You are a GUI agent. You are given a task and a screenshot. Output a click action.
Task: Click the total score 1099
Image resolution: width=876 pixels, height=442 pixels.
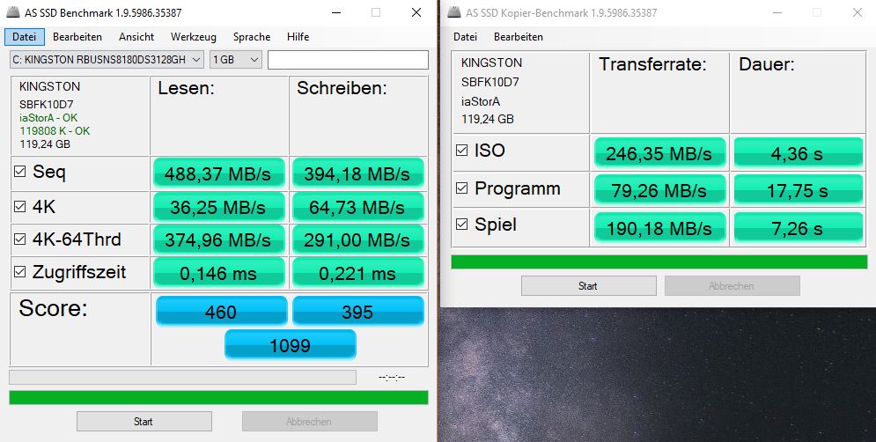point(290,344)
